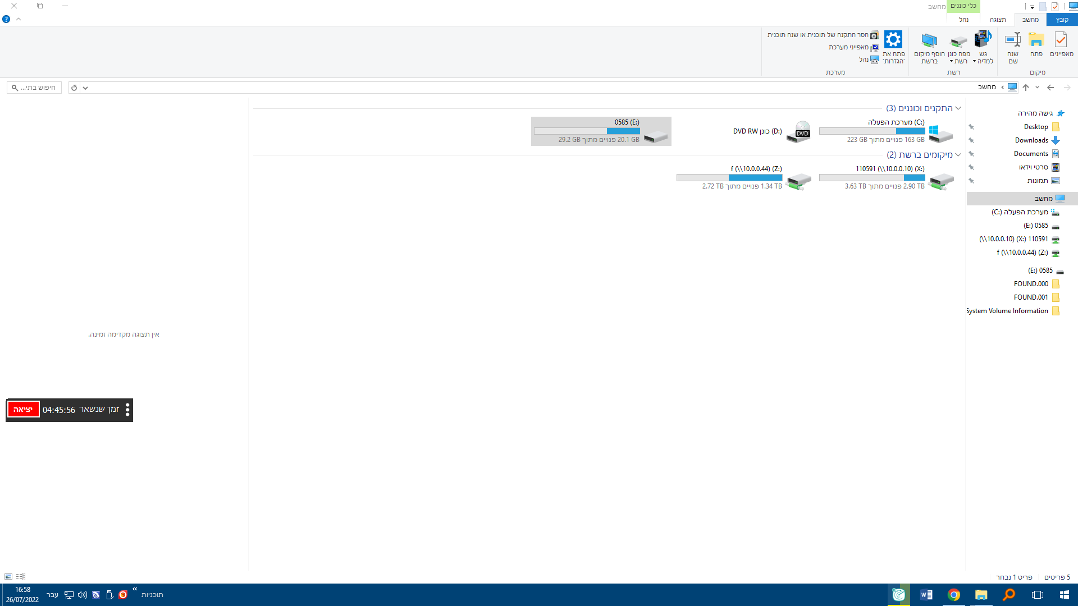The height and width of the screenshot is (606, 1078).
Task: Open the File (קובץ) tab
Action: click(1062, 20)
